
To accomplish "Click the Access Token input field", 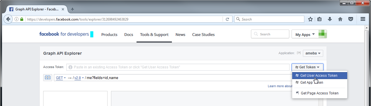I will pyautogui.click(x=178, y=67).
